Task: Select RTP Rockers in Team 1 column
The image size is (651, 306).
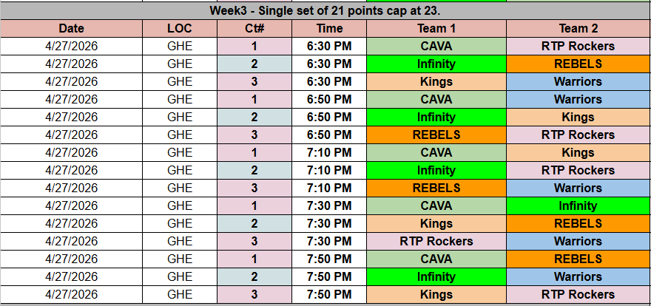Action: pyautogui.click(x=436, y=242)
